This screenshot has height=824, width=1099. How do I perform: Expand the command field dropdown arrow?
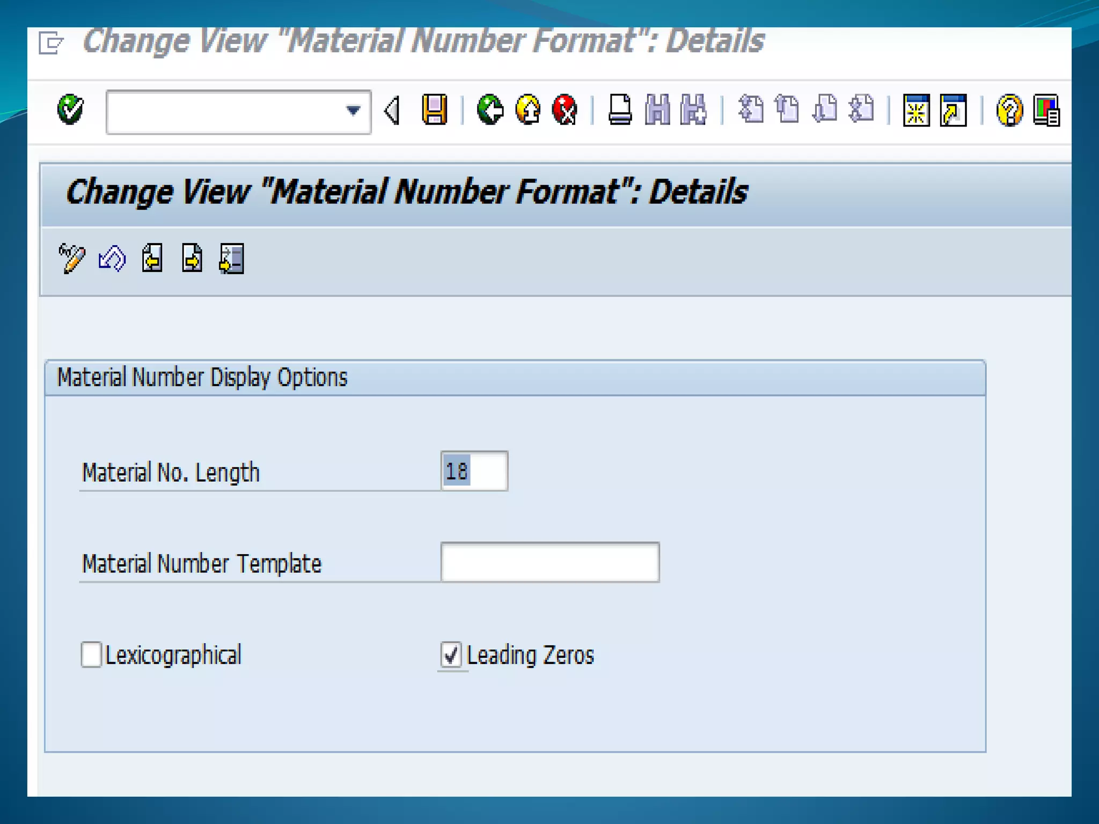pyautogui.click(x=353, y=111)
